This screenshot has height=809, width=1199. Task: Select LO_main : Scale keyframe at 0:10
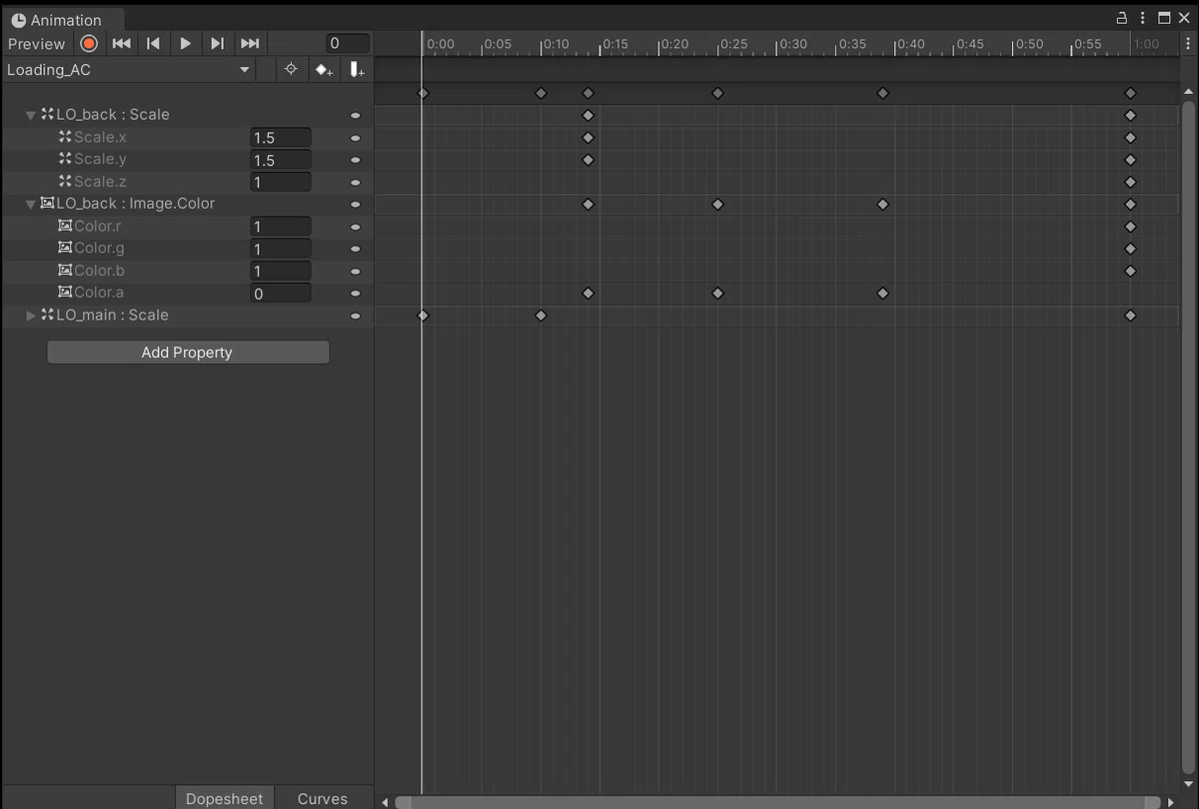[x=541, y=316]
